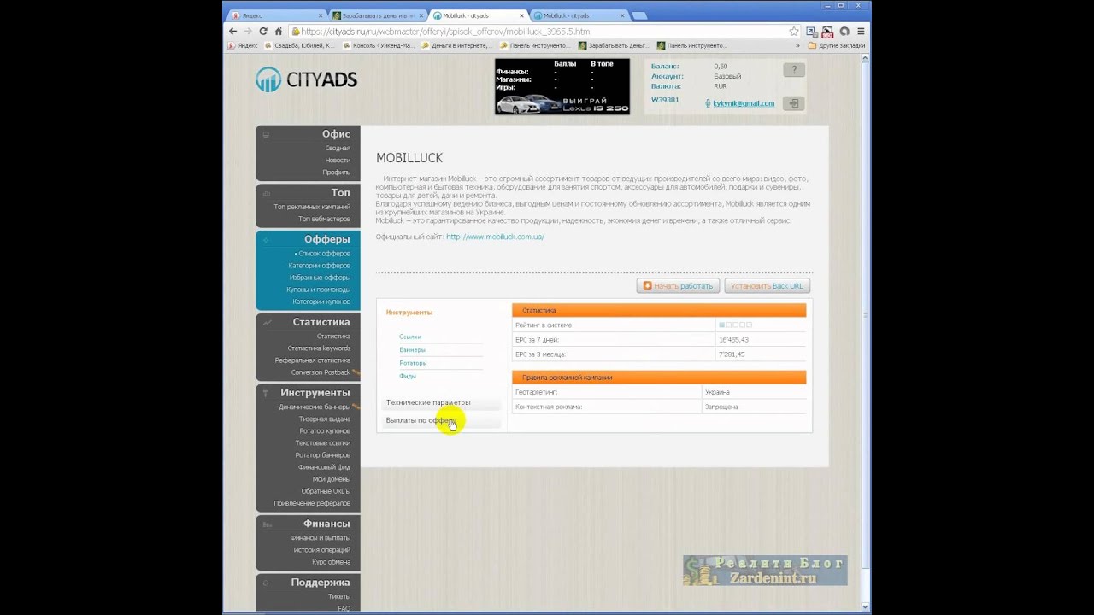Open Ротатор купонов in the sidebar

point(325,431)
